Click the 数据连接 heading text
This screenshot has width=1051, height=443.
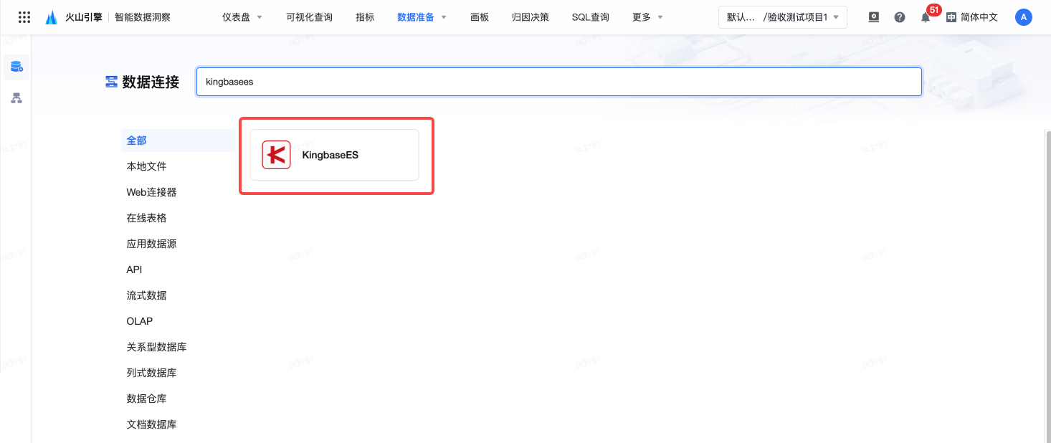pyautogui.click(x=151, y=82)
